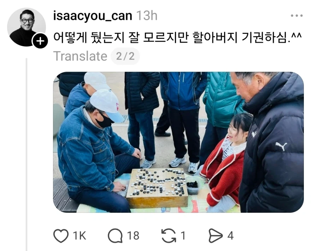Click the Korean post caption text

pos(177,37)
